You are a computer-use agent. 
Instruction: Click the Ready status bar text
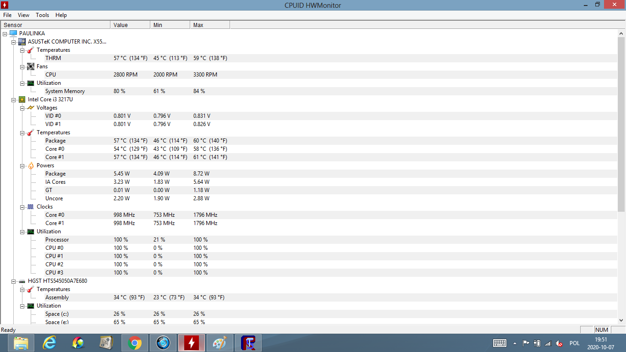8,330
